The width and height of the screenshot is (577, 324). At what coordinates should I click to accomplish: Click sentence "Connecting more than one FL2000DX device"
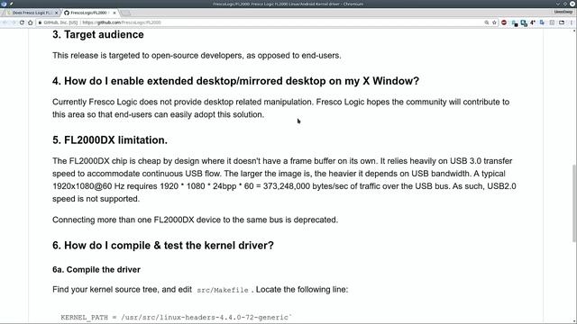click(x=195, y=220)
